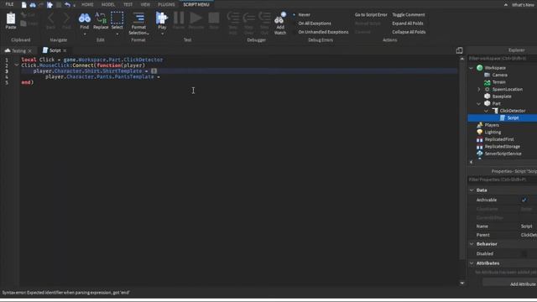Switch to the VIEW ribbon tab
Screen dimensions: 537x302
[145, 5]
